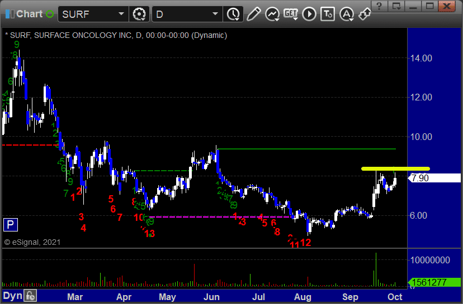Select the long green horizontal line

[x=307, y=149]
